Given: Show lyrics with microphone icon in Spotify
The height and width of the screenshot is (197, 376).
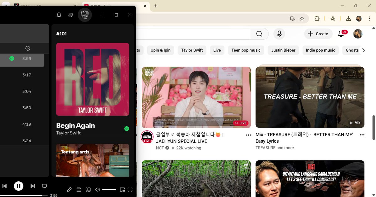Looking at the screenshot, I should click(x=70, y=189).
